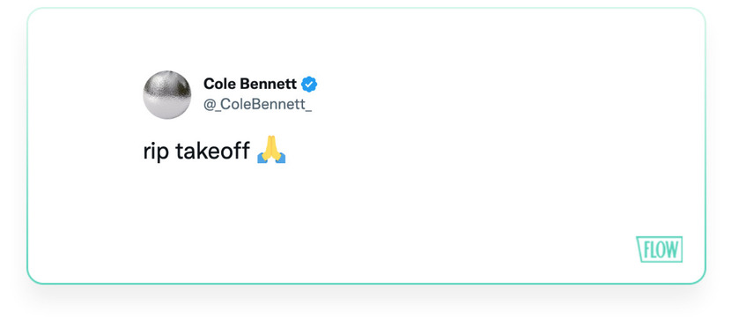731x319 pixels.
Task: Click the teal FLOW logo watermark
Action: tap(659, 249)
